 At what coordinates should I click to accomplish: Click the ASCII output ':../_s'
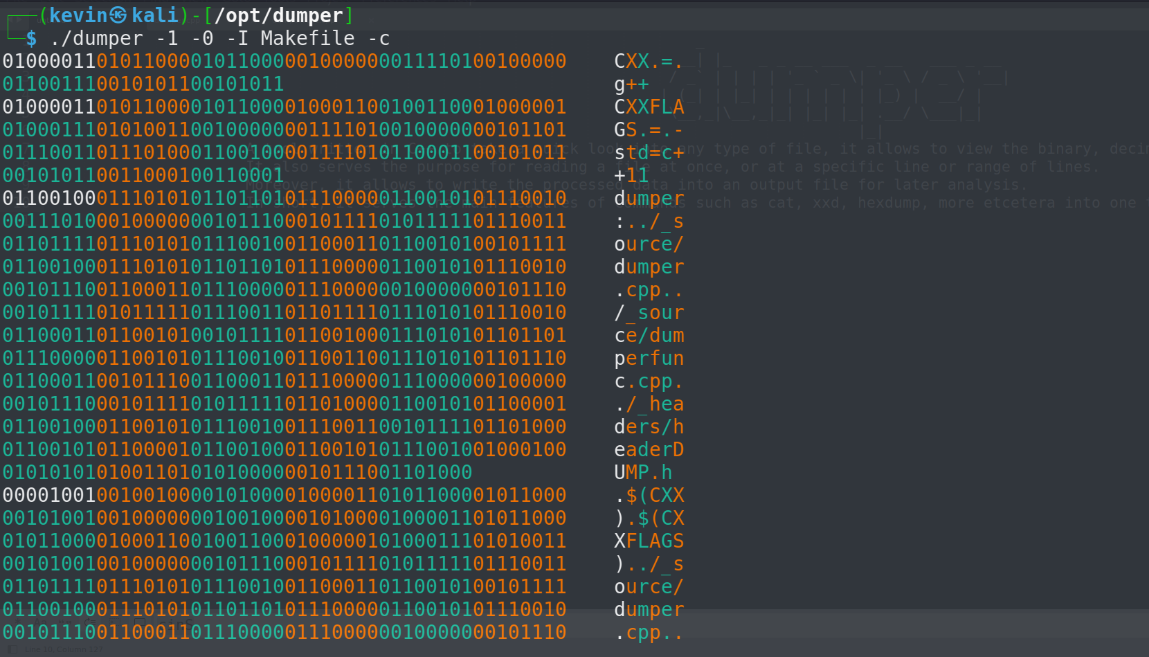[649, 221]
